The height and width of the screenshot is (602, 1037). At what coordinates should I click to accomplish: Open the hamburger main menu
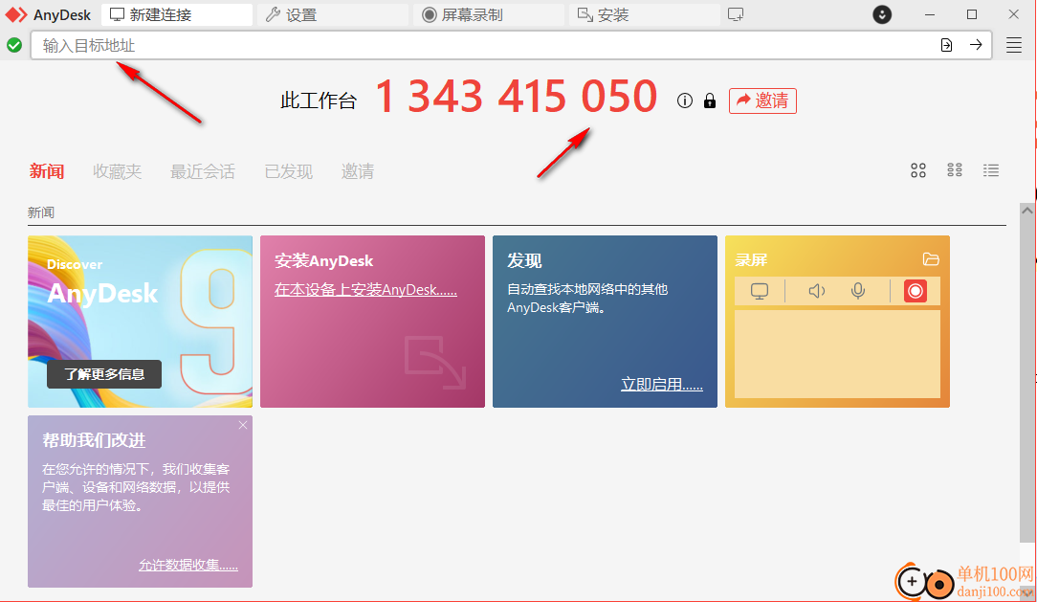pos(1014,45)
